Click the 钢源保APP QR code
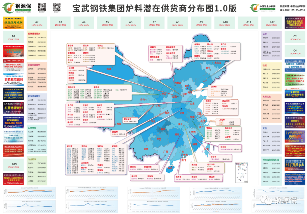Screen dimensions: 307x214 coord(42,7)
